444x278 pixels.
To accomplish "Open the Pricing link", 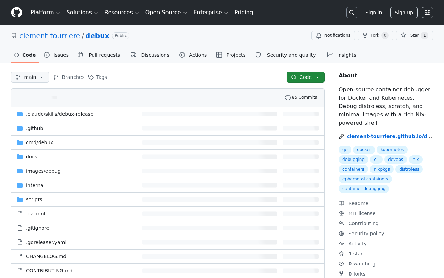I will [x=244, y=13].
